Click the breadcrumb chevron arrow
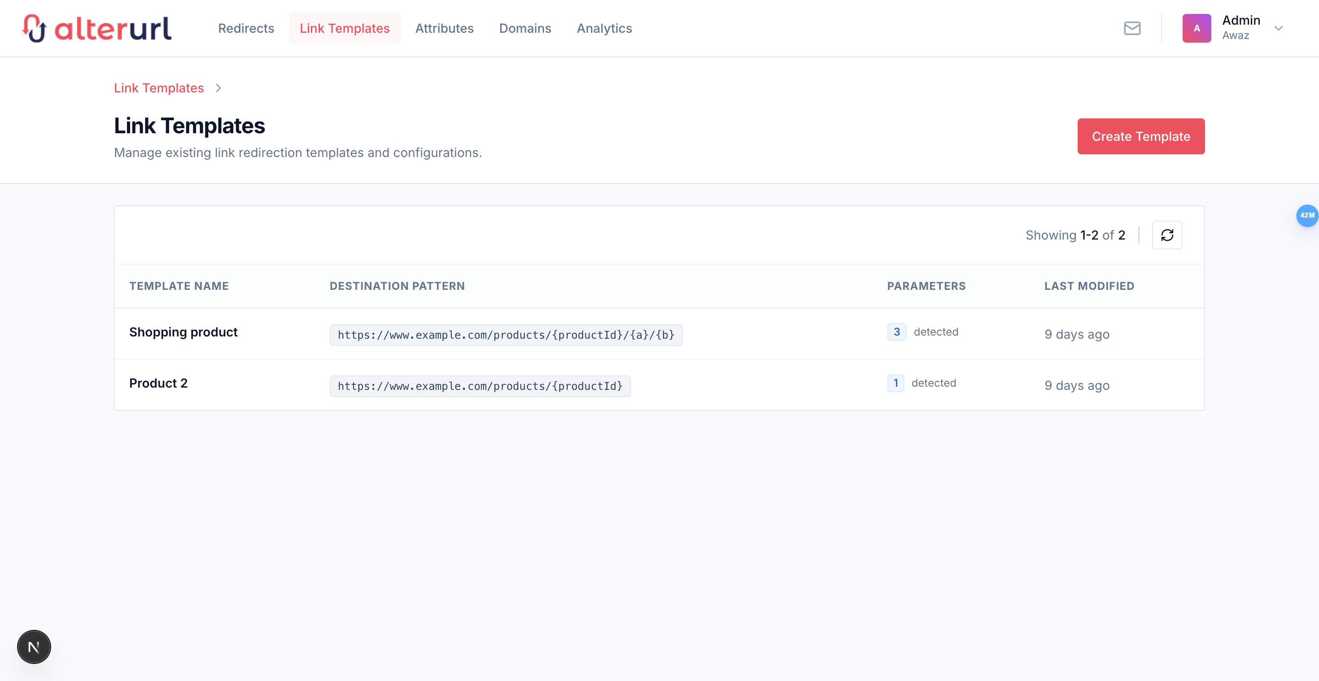Screen dimensions: 1319x681 218,88
